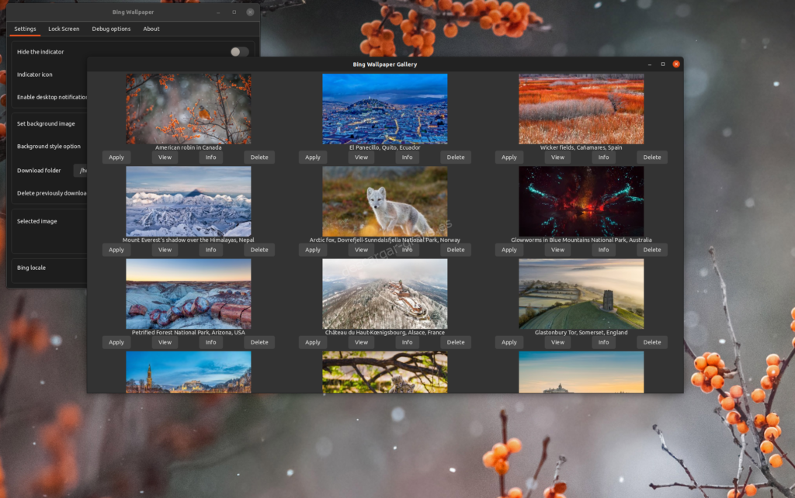Click the Wicker fields thumbnail image
The width and height of the screenshot is (795, 498).
click(581, 109)
